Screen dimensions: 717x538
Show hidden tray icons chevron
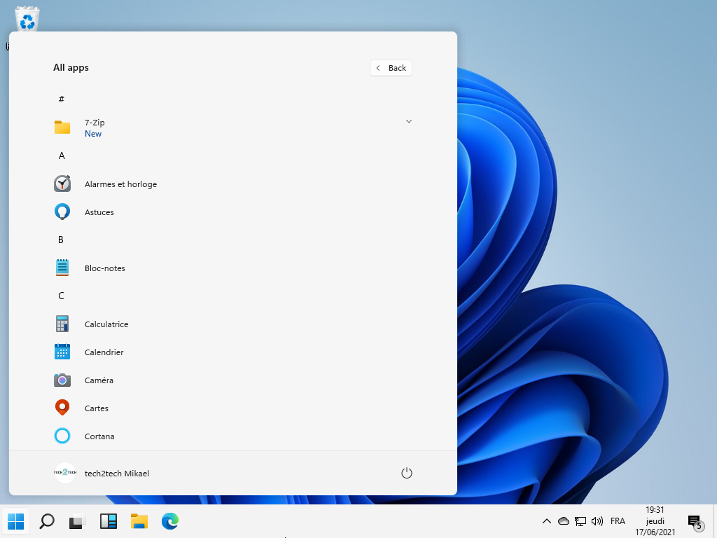pos(546,521)
